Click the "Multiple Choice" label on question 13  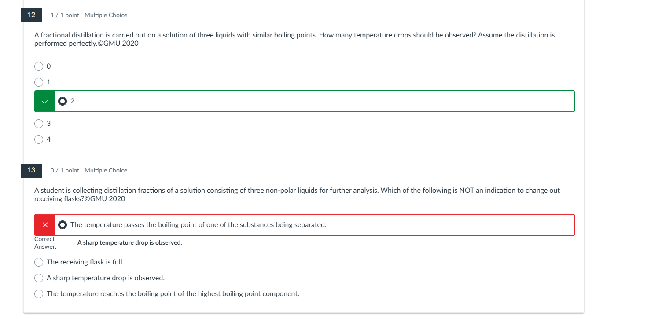click(x=106, y=170)
